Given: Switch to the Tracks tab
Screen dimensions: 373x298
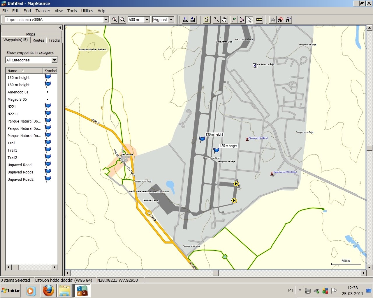Looking at the screenshot, I should (54, 40).
